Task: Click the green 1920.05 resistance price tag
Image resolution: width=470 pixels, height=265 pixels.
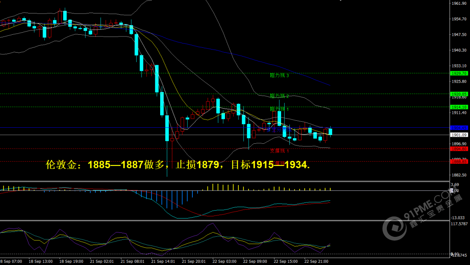Action: pyautogui.click(x=459, y=94)
